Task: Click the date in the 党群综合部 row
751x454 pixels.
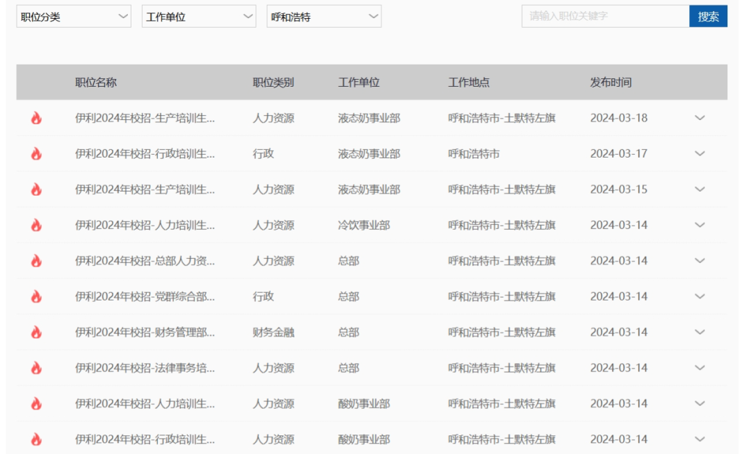Action: [619, 297]
